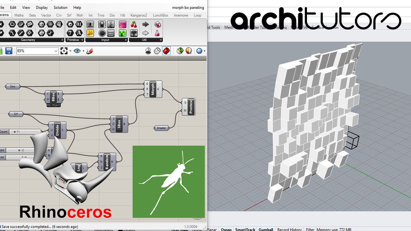The image size is (411, 231).
Task: Toggle Gumball in Rhino status bar
Action: [266, 229]
